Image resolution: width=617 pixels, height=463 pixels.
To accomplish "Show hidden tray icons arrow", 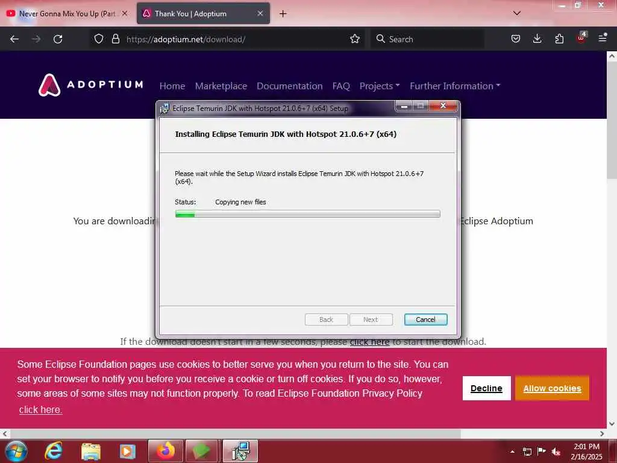I will coord(512,452).
